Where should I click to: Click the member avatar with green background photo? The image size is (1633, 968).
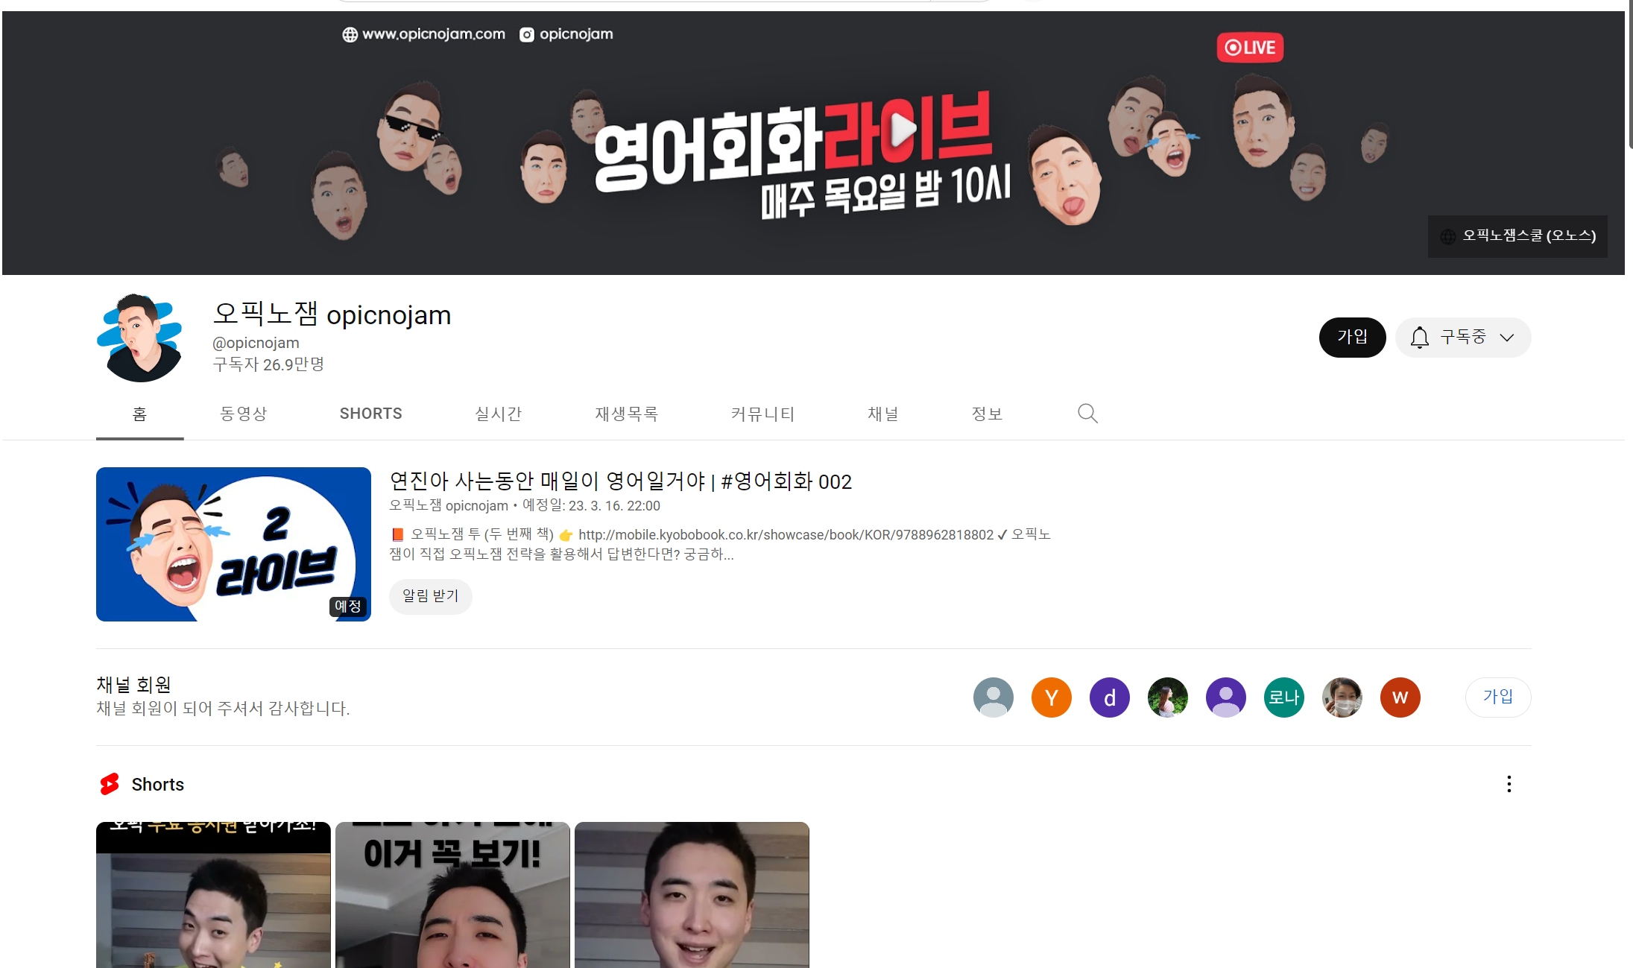click(x=1168, y=697)
